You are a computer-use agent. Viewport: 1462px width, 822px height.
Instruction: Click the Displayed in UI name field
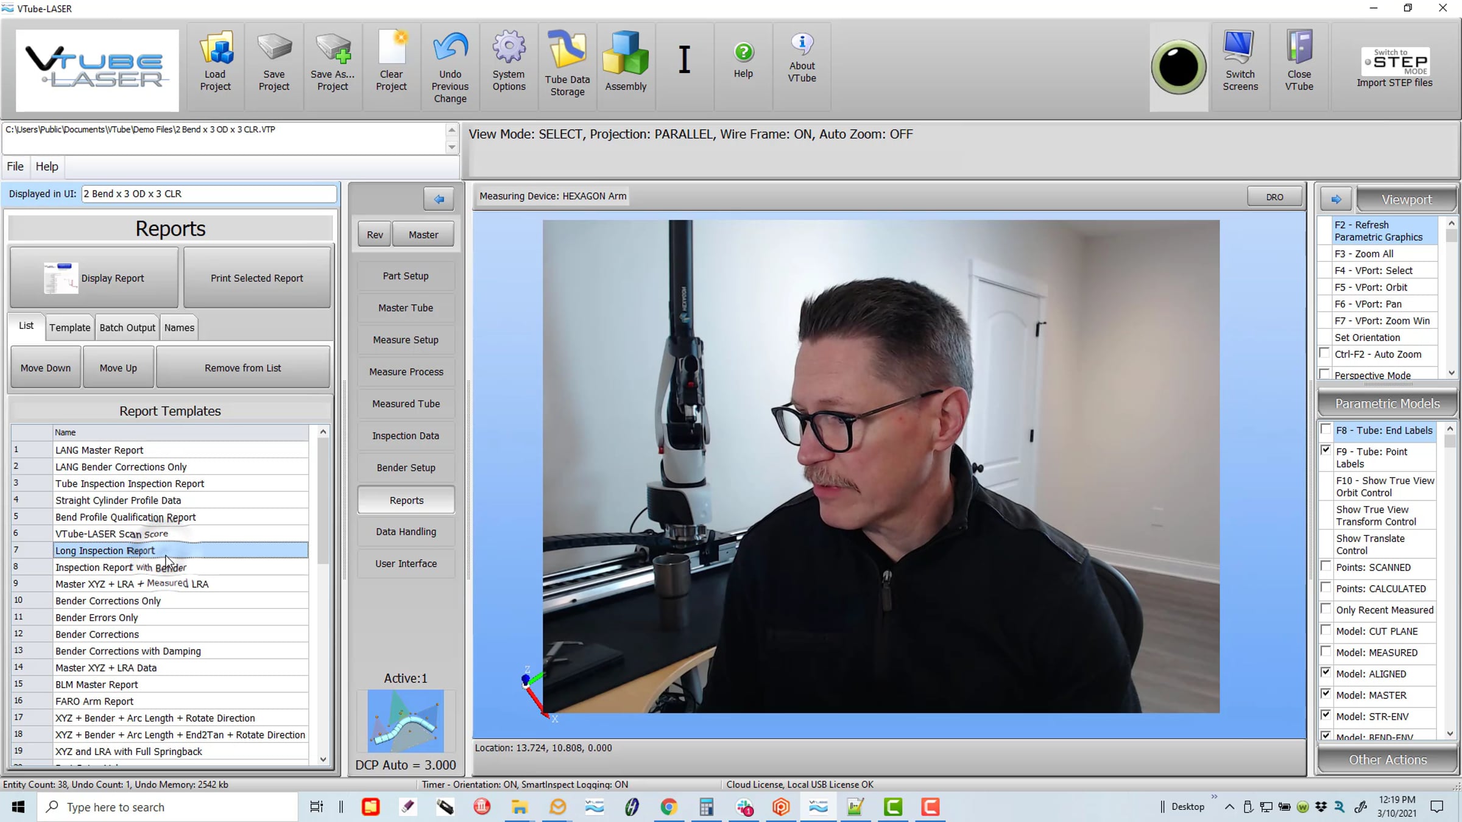[x=208, y=194]
